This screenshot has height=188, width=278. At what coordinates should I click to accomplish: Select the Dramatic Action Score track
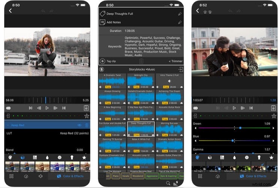170,145
